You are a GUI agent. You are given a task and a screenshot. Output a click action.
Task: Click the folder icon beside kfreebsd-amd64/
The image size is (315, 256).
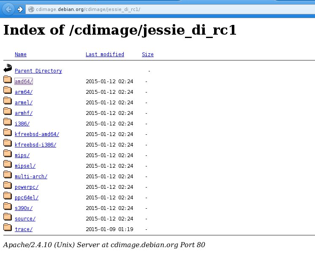[8, 132]
